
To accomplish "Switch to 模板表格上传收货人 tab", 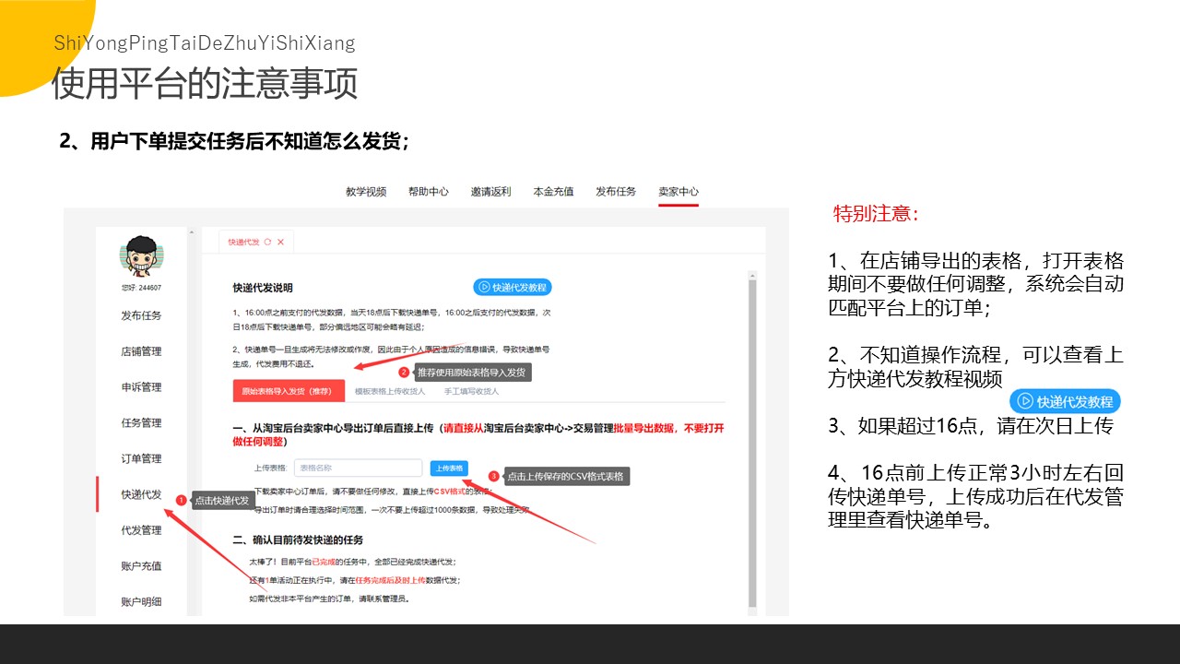I will click(x=388, y=391).
